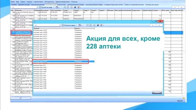Click the second table icon in dialog toolbar
This screenshot has width=196, height=110.
tap(91, 25)
